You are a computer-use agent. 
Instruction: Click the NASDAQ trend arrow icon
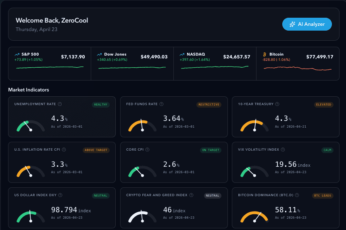pos(182,54)
